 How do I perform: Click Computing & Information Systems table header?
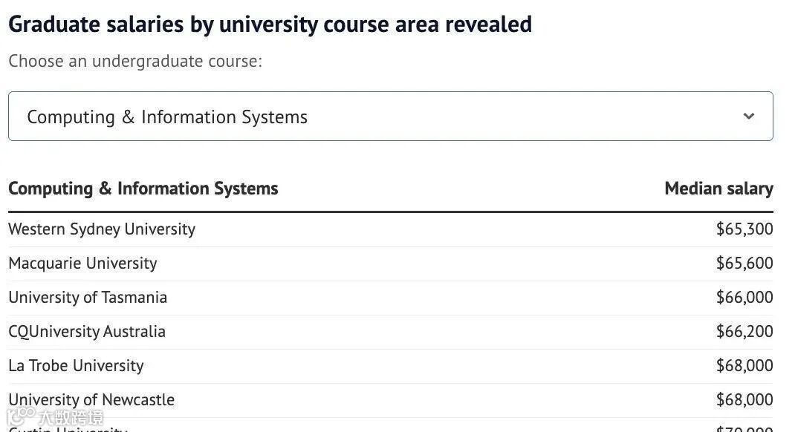point(143,189)
